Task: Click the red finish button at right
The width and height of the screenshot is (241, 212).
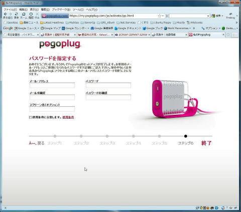Action: click(x=206, y=143)
